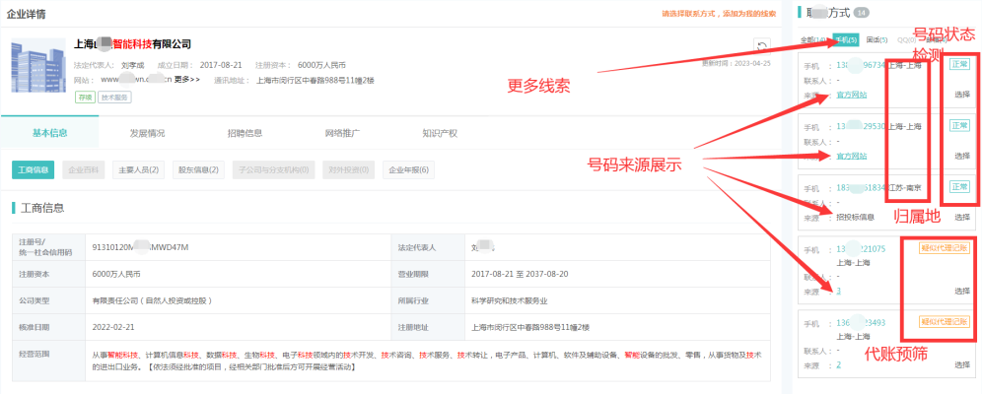This screenshot has width=982, height=394.
Task: Expand website list via 更多>> link
Action: (x=187, y=80)
